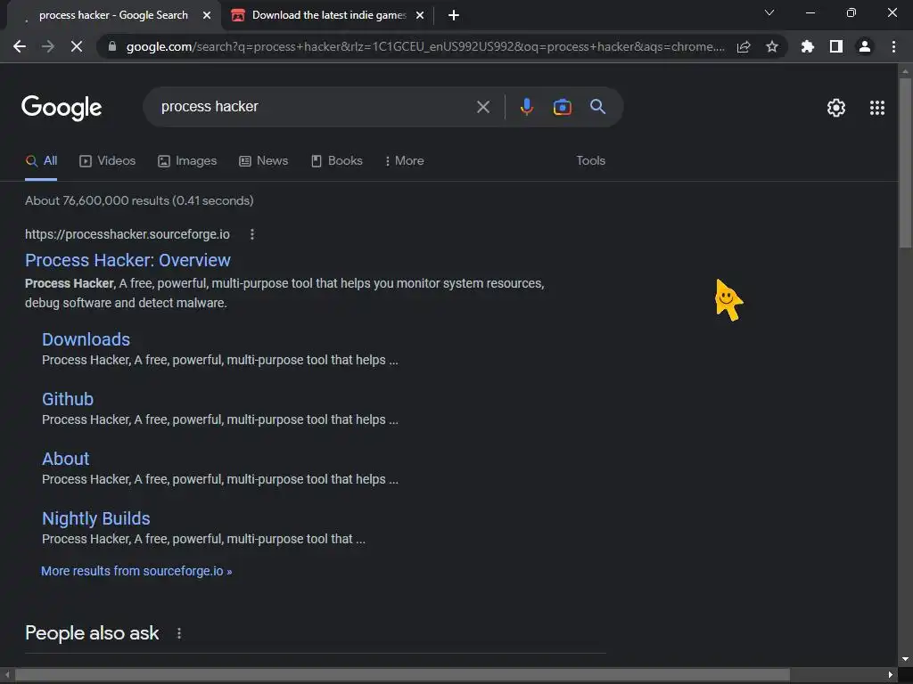This screenshot has width=913, height=684.
Task: Switch to Books results
Action: [336, 161]
